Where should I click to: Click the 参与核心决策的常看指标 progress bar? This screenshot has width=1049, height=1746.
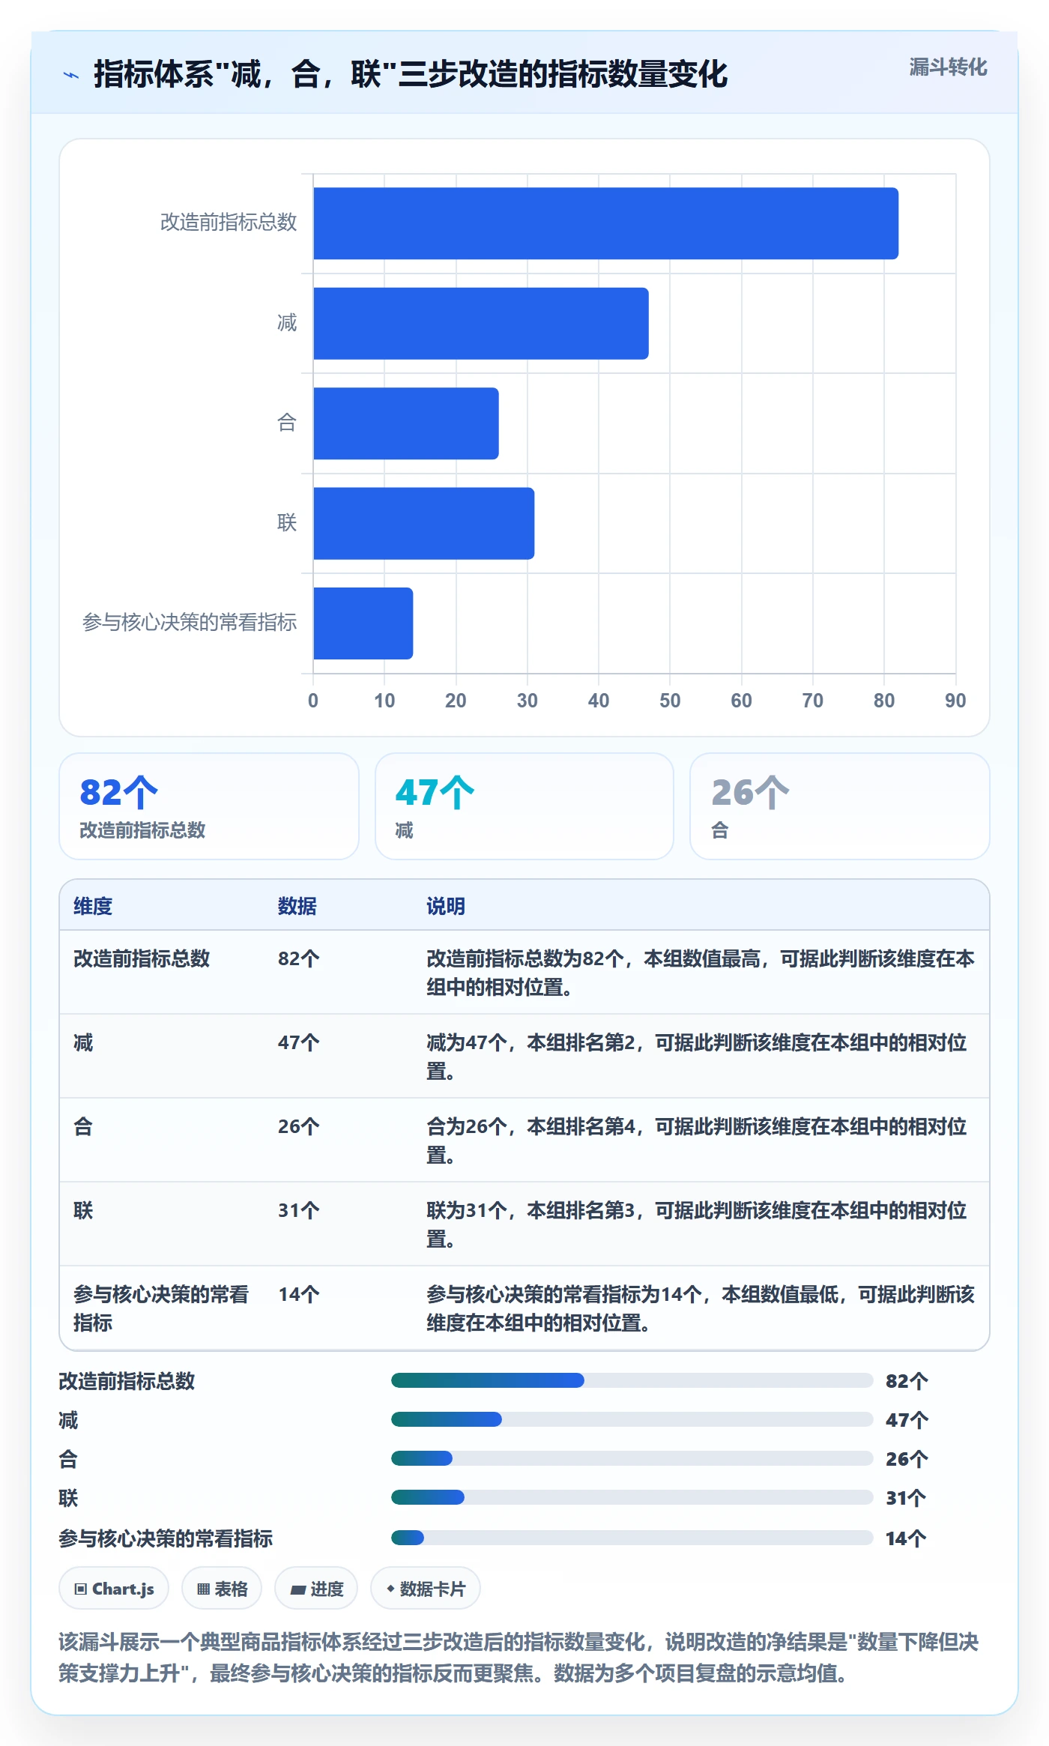point(632,1538)
